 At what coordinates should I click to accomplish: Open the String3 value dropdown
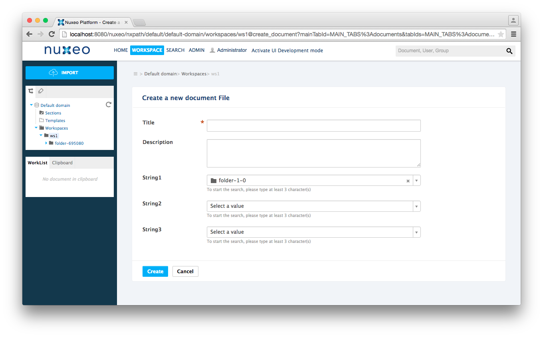coord(416,232)
